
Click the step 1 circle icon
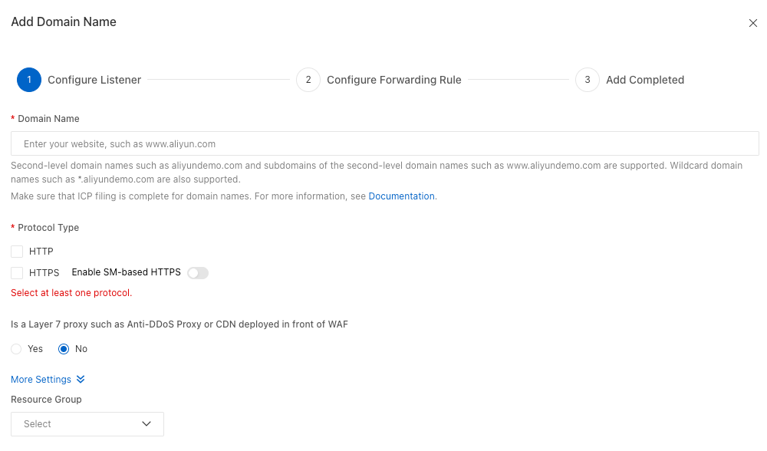pyautogui.click(x=29, y=80)
